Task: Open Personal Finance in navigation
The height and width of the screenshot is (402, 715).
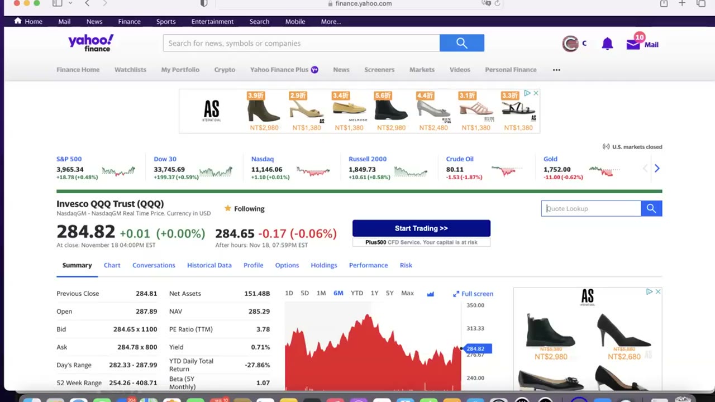Action: pos(511,70)
